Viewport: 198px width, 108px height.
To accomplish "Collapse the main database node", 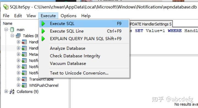I will (6, 30).
